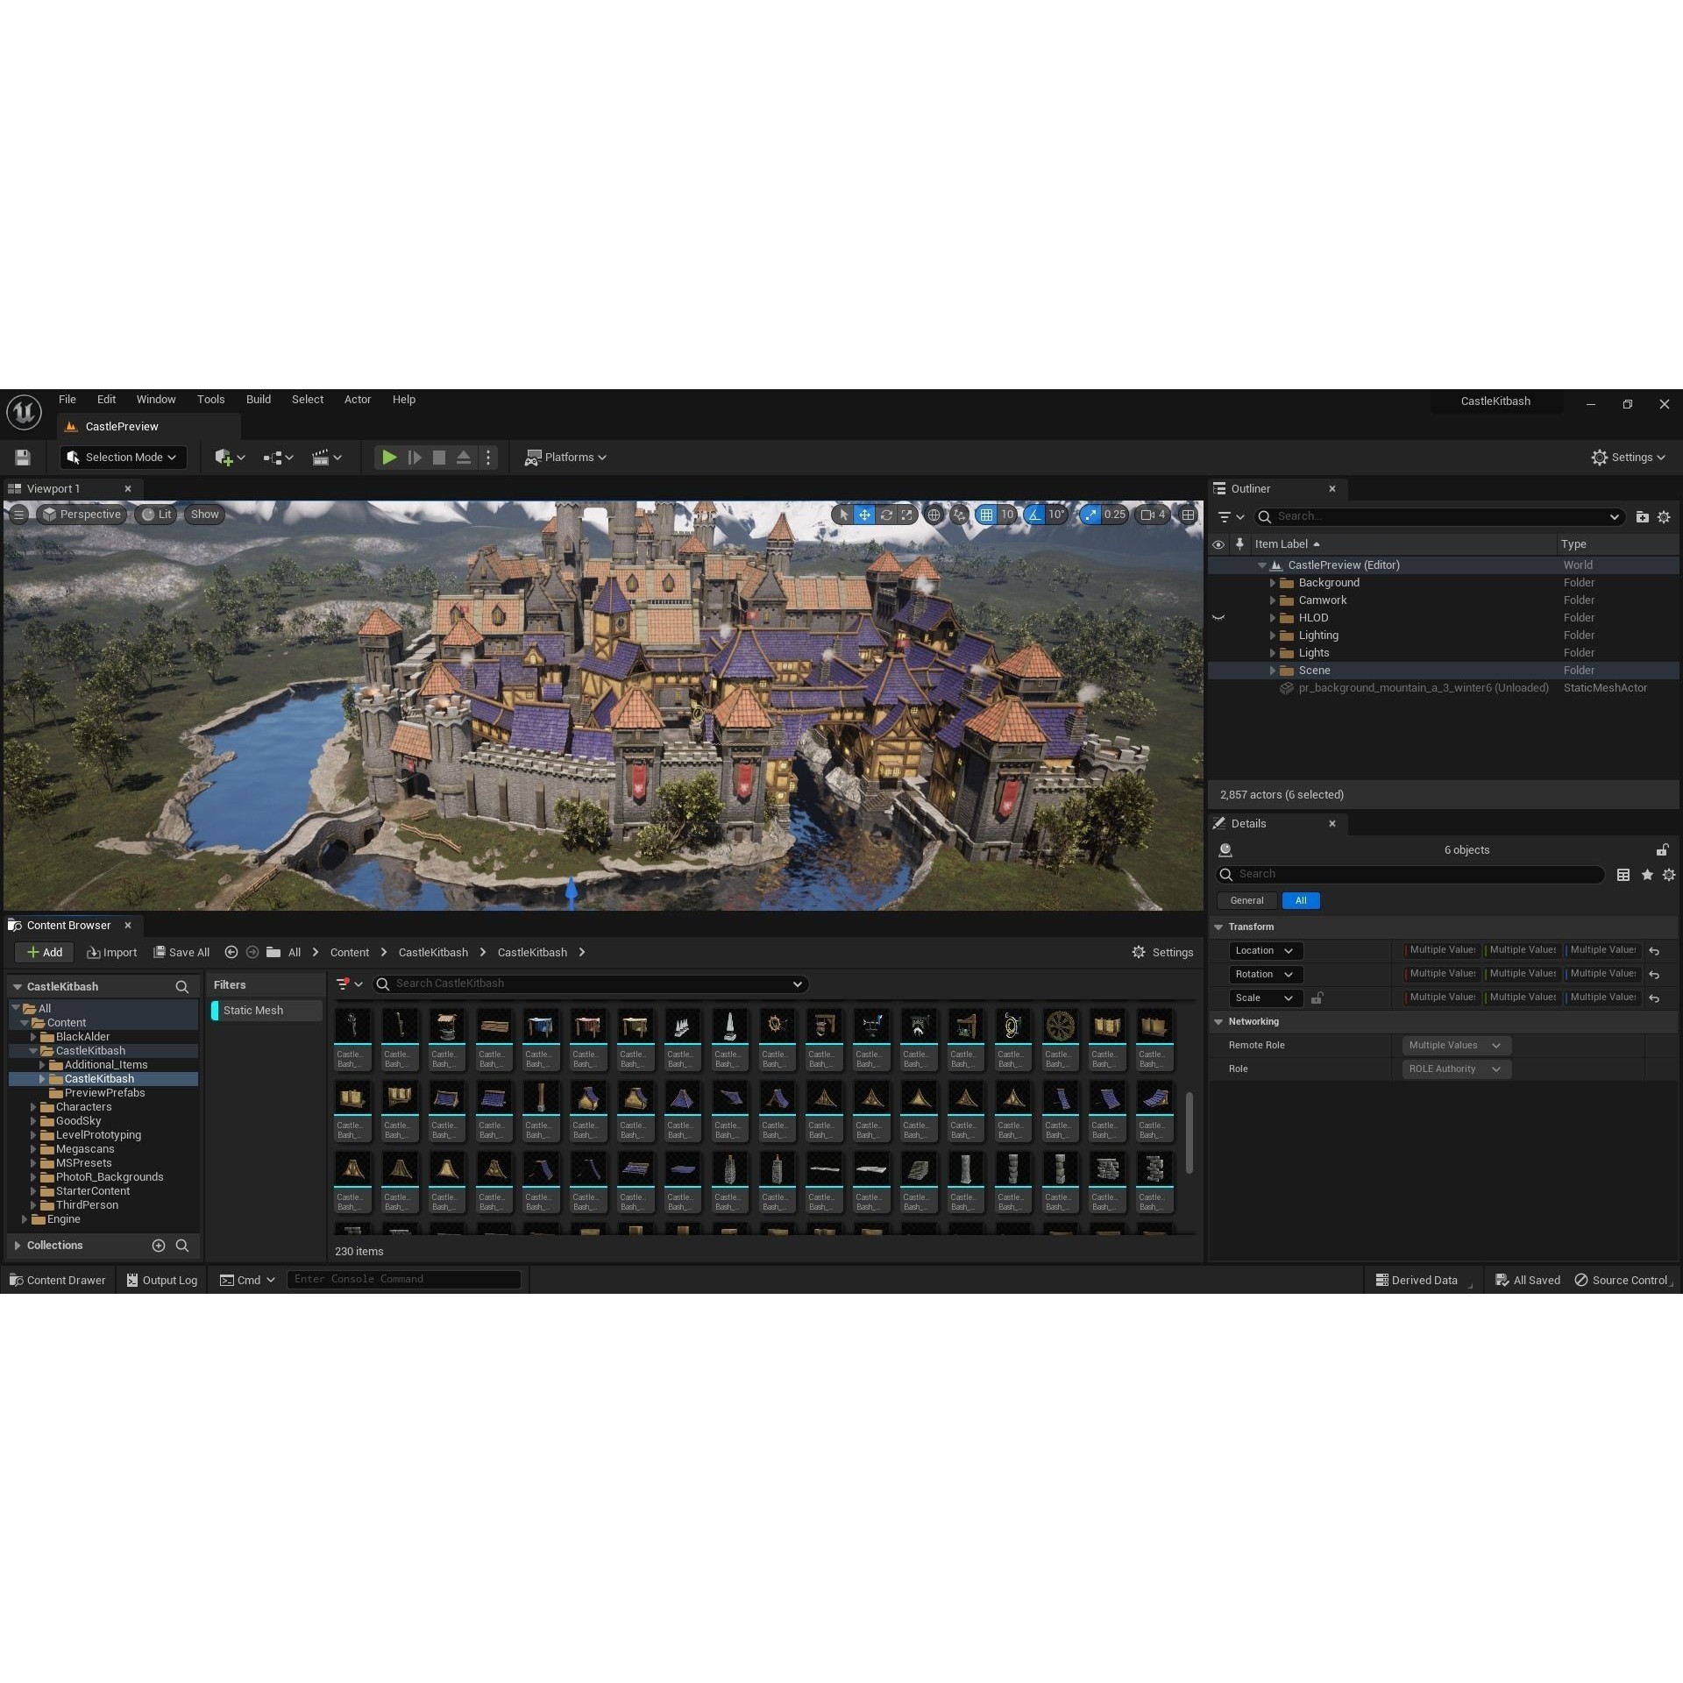Open the Content Drawer from status bar
Viewport: 1683px width, 1683px height.
click(56, 1280)
